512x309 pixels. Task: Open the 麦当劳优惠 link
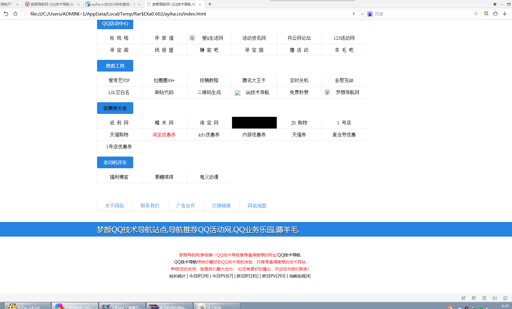click(344, 135)
